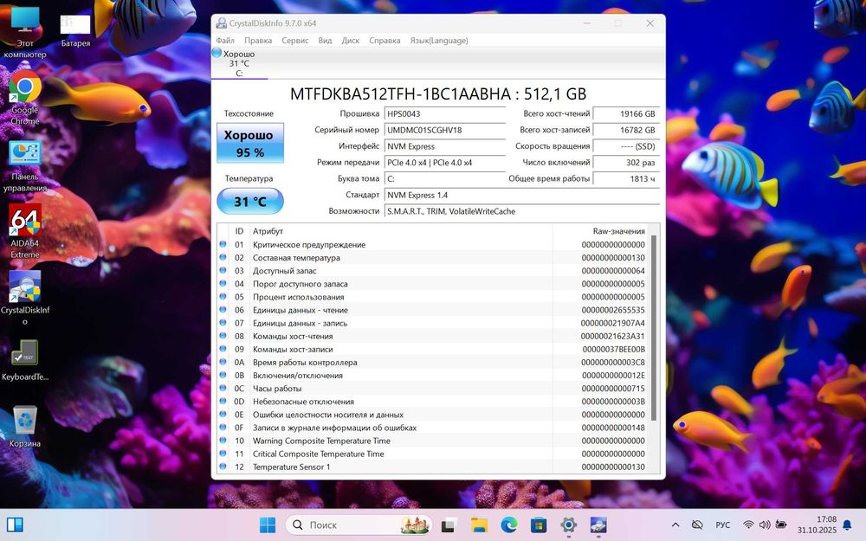Open Панель управления desktop shortcut
This screenshot has width=866, height=541.
pos(24,165)
